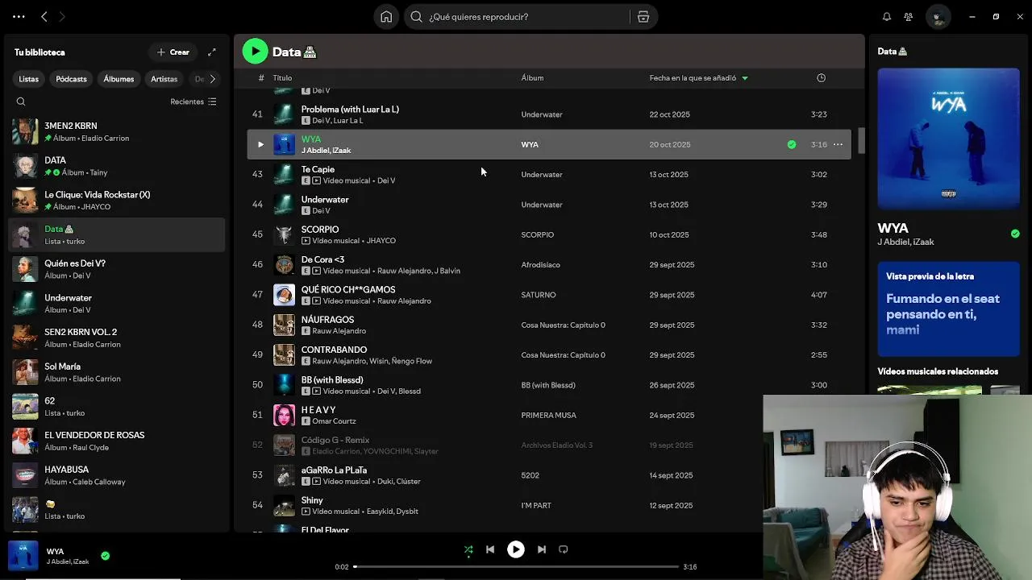The height and width of the screenshot is (580, 1032).
Task: Open the 62 playlist
Action: tap(116, 407)
